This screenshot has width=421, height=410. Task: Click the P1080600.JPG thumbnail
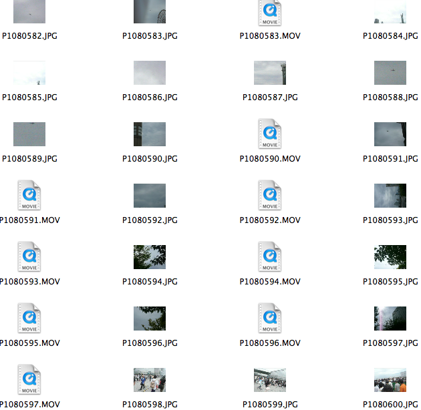point(390,380)
